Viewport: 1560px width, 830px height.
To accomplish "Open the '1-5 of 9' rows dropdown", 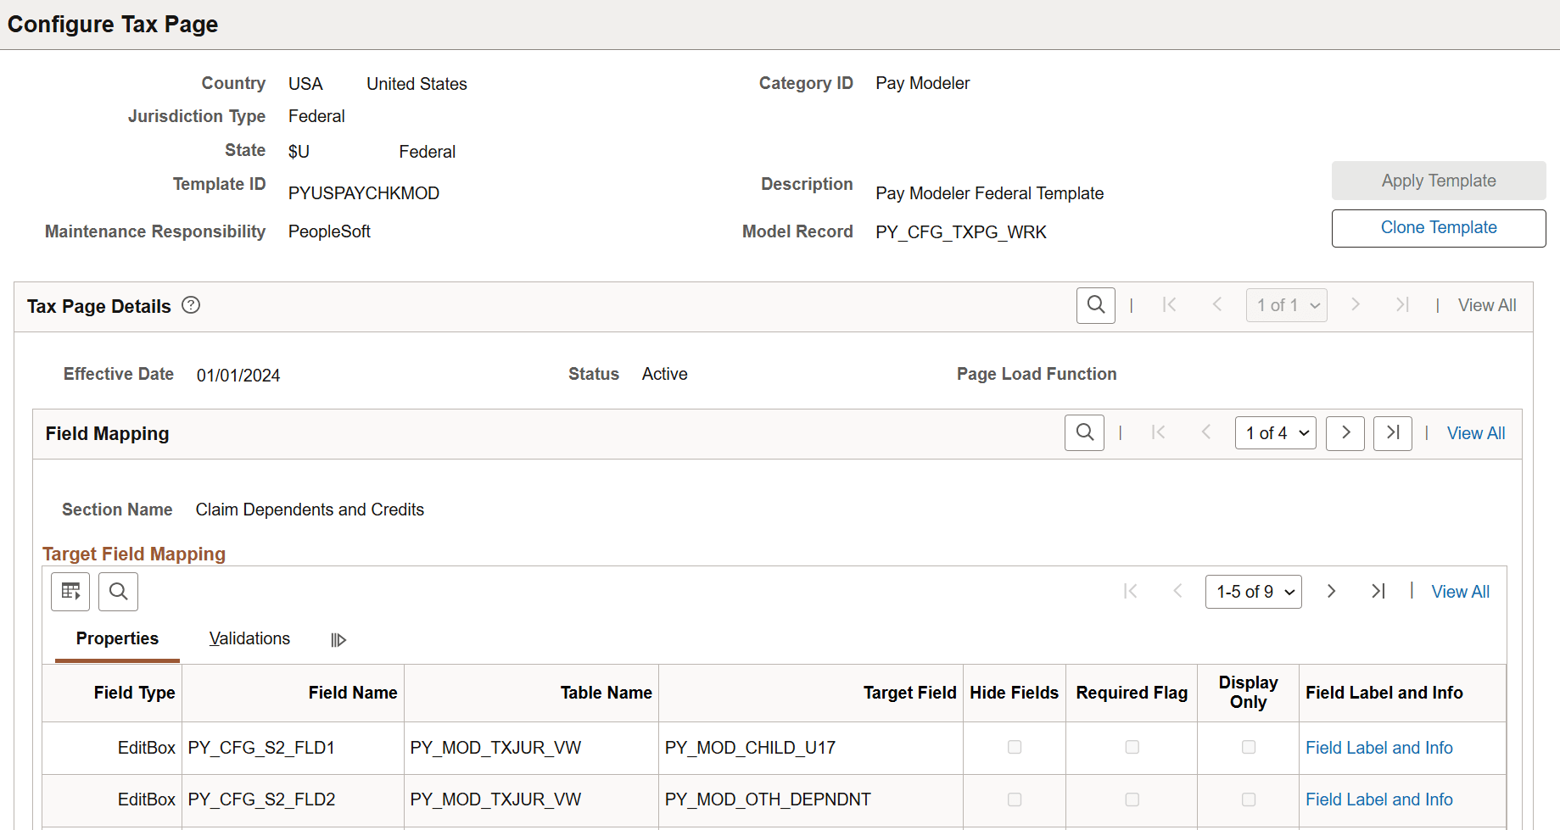I will coord(1253,591).
